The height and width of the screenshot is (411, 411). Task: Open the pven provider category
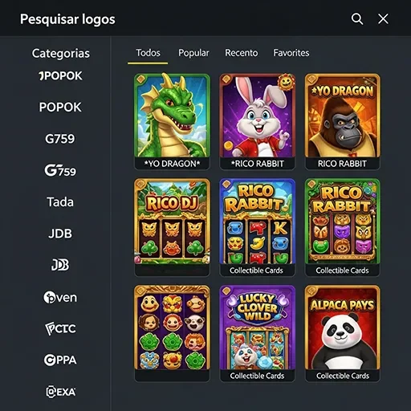coord(60,297)
